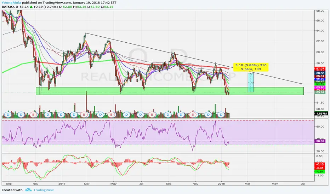330x194 pixels.
Task: Click the +0.39 (+0.74%) change value
Action: 45,7
